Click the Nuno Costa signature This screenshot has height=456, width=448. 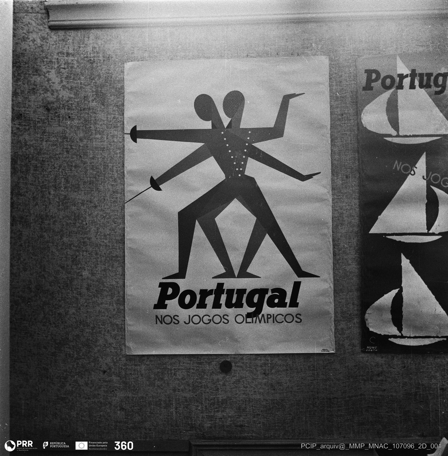(x=371, y=348)
